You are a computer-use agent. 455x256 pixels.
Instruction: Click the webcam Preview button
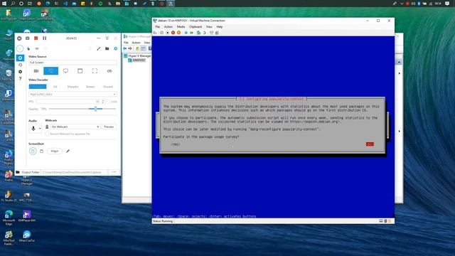pos(109,127)
